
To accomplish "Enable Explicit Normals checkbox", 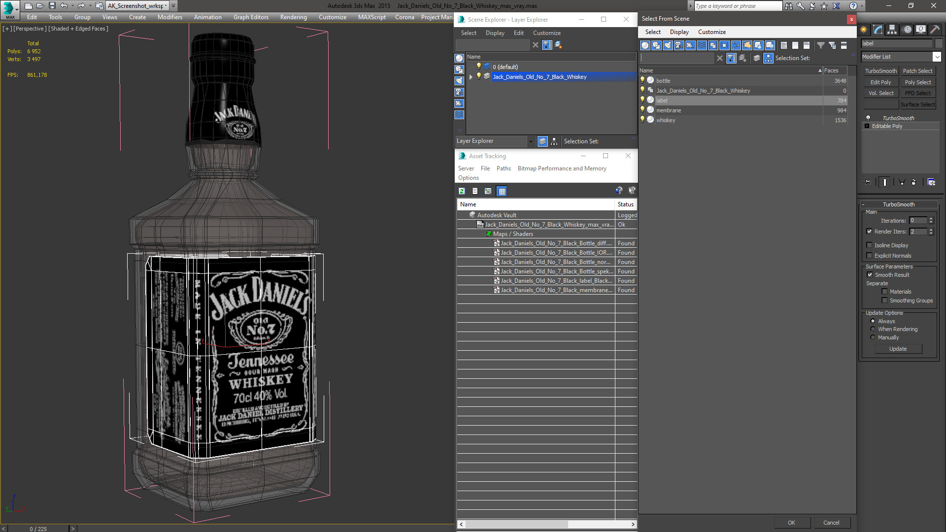I will click(869, 256).
